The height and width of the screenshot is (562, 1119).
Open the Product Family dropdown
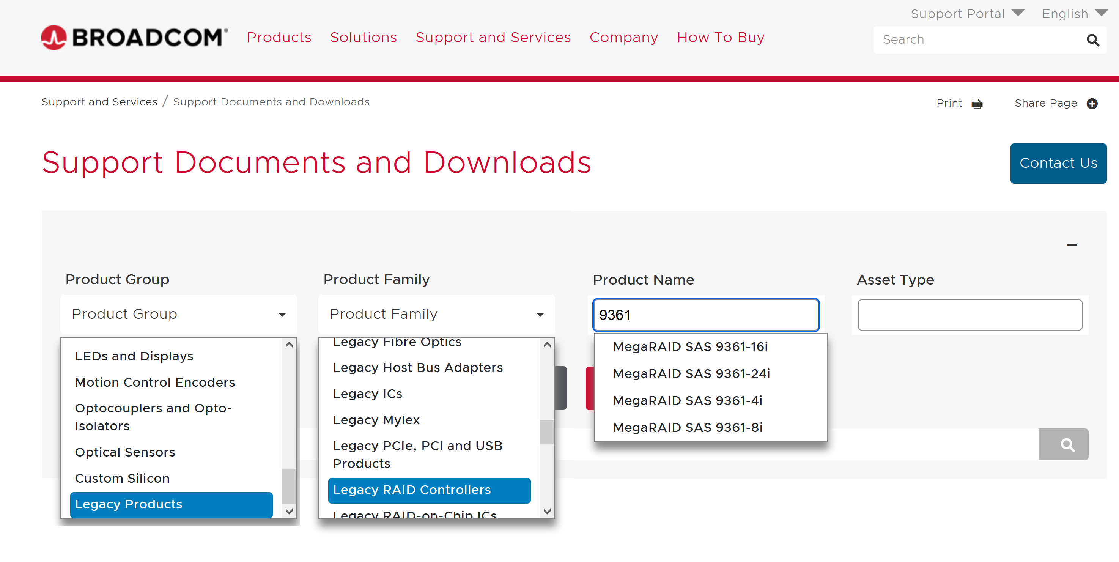pos(436,314)
